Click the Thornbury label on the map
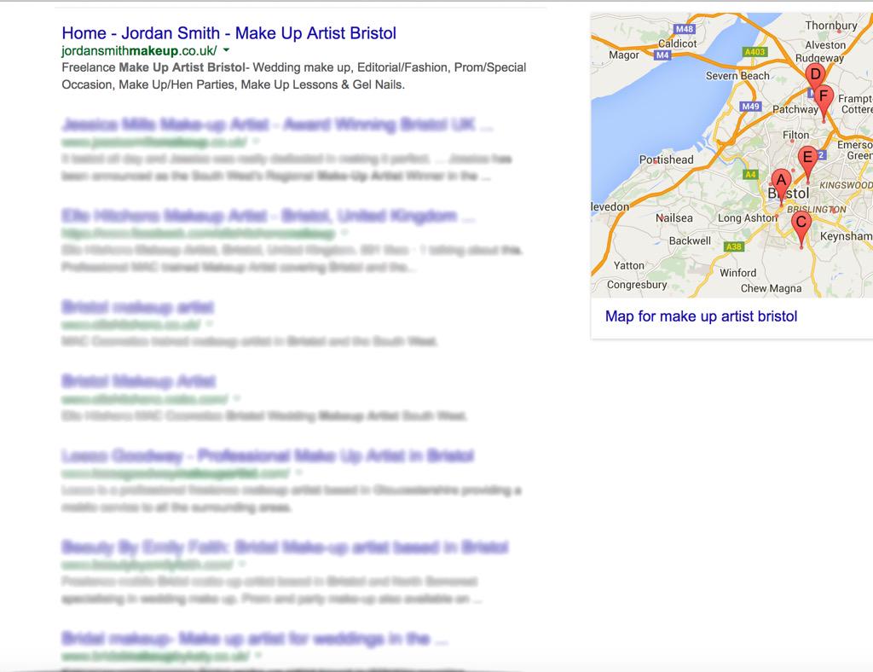This screenshot has width=873, height=672. click(x=831, y=26)
